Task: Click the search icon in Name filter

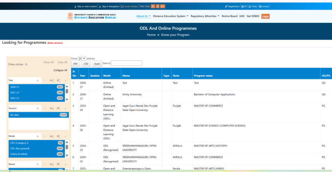Action: 38,164
